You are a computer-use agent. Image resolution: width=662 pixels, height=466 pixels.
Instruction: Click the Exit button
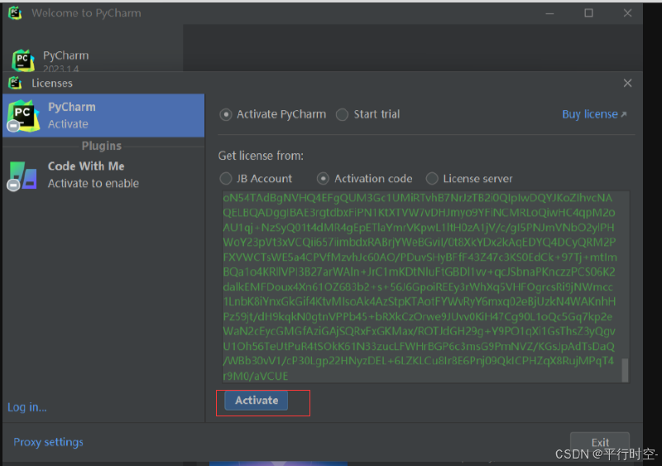tap(600, 442)
